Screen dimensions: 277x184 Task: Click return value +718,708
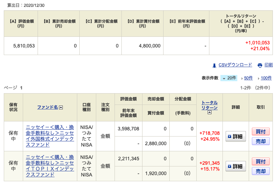click(x=209, y=133)
